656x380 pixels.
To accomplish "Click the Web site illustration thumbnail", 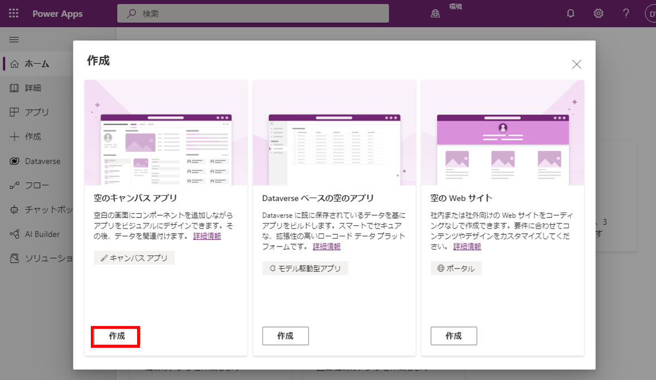I will point(503,133).
